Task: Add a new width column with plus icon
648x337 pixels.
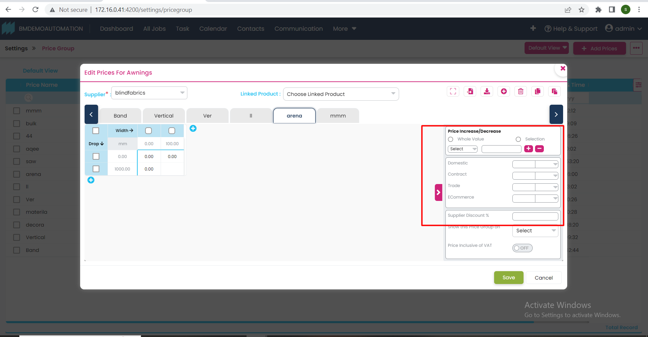Action: pyautogui.click(x=193, y=128)
